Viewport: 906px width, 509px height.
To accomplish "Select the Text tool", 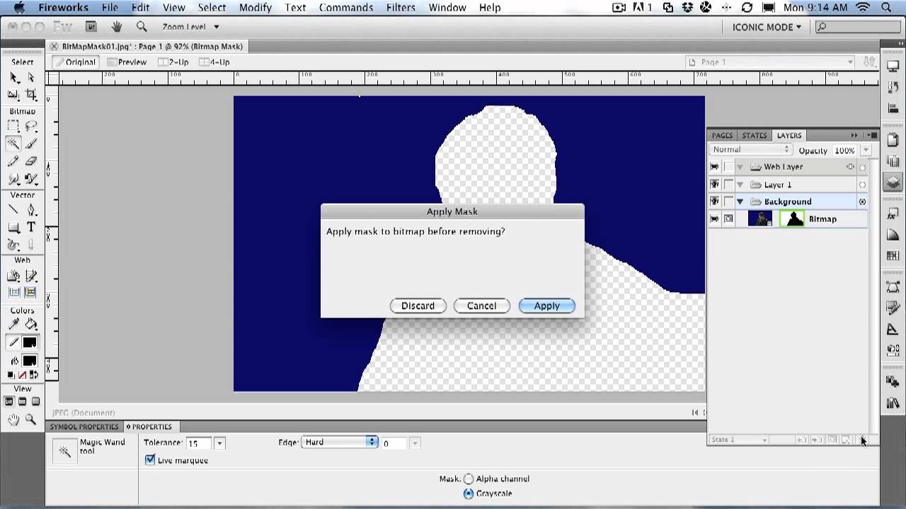I will click(x=31, y=228).
